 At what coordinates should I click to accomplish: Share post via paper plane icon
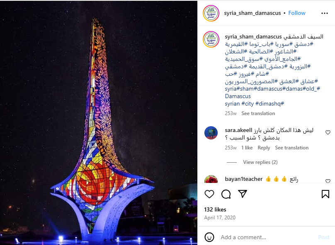point(243,194)
